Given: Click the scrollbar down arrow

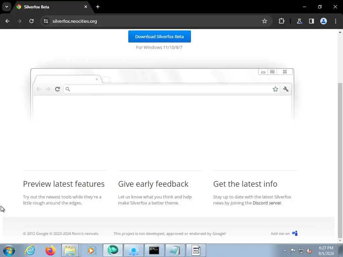Looking at the screenshot, I should tap(340, 241).
